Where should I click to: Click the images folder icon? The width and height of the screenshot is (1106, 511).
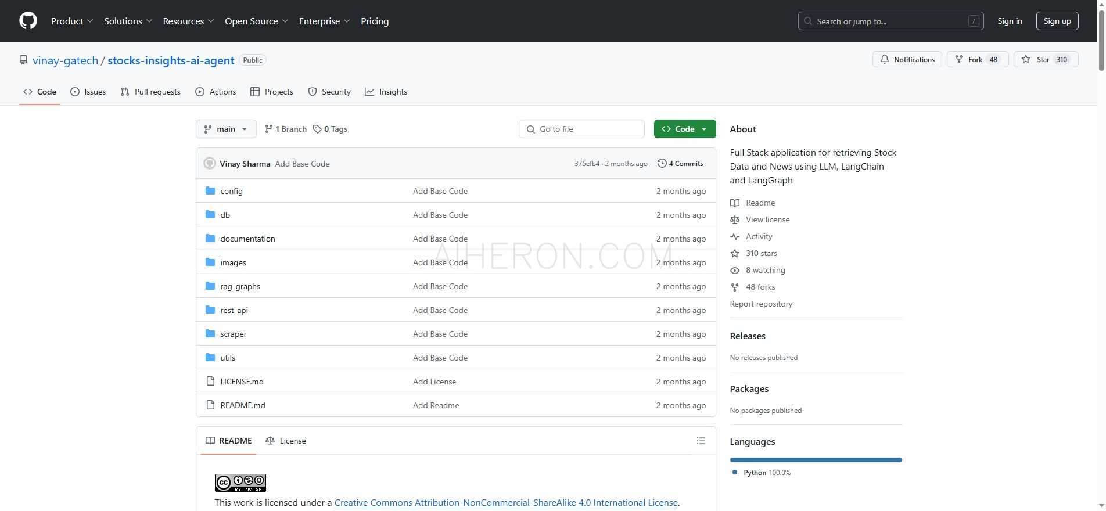[210, 262]
